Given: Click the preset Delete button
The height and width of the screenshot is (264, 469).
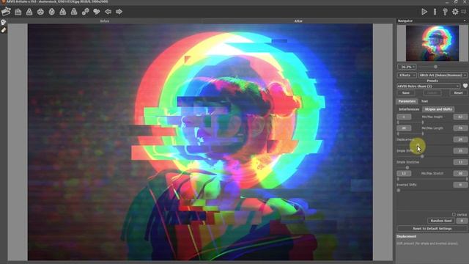Looking at the screenshot, I should (432, 93).
